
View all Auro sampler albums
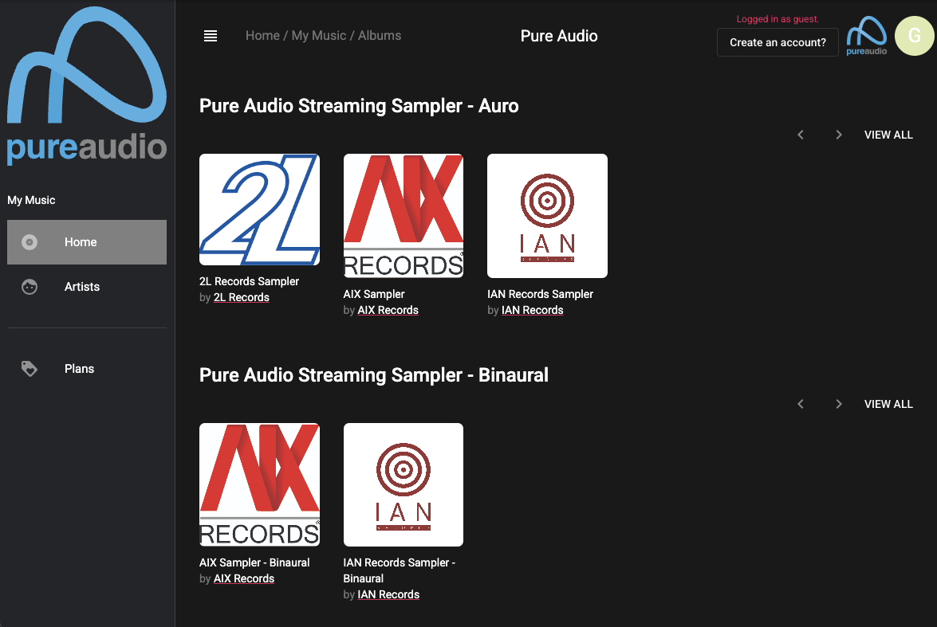[x=888, y=135]
